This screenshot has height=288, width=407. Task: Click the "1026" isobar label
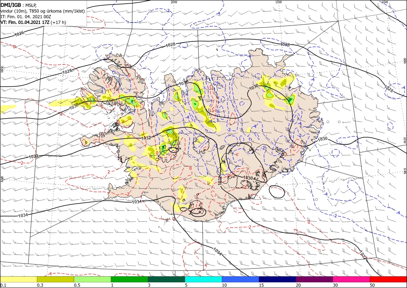(x=19, y=33)
